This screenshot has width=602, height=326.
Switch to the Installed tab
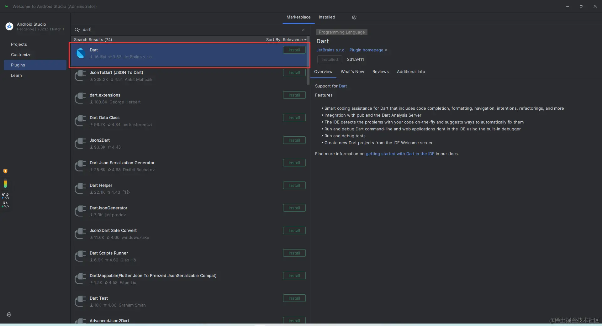point(327,17)
